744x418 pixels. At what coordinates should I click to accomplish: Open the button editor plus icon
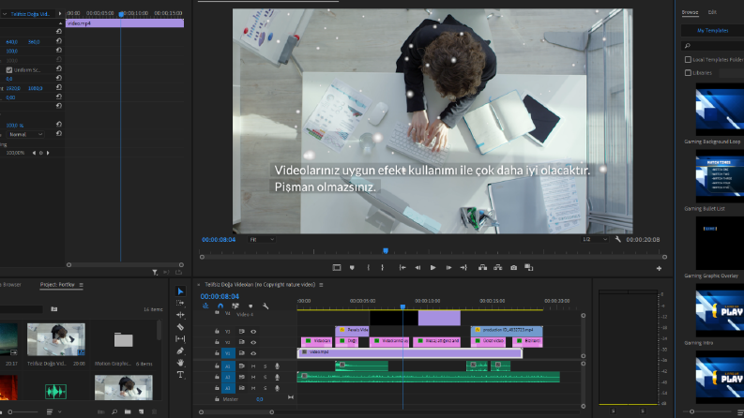(x=659, y=268)
